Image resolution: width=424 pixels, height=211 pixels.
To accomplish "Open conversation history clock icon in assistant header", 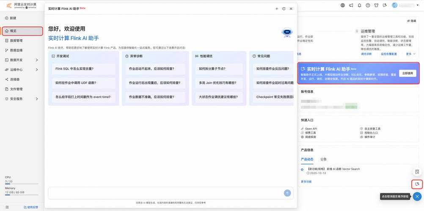I will pos(284,8).
